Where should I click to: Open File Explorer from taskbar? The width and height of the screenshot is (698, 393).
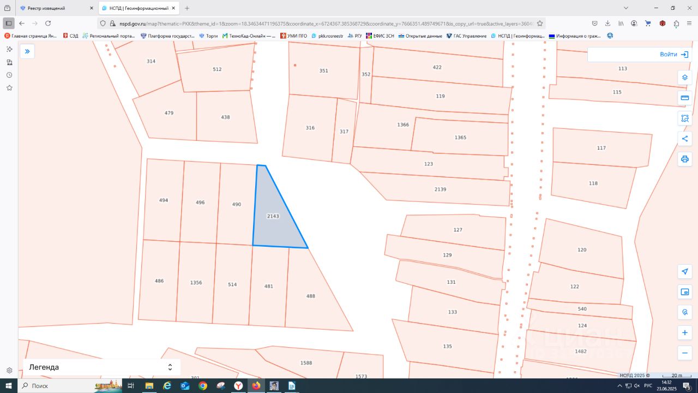(149, 385)
